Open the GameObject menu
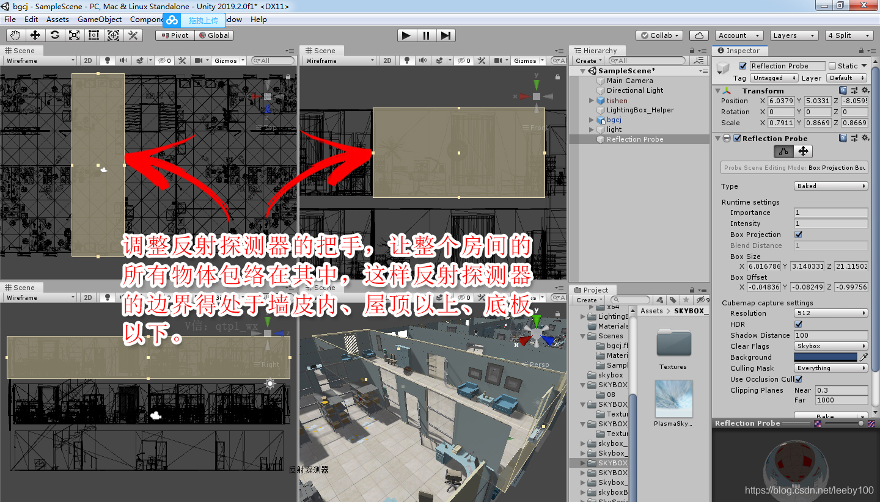The height and width of the screenshot is (502, 880). coord(100,20)
